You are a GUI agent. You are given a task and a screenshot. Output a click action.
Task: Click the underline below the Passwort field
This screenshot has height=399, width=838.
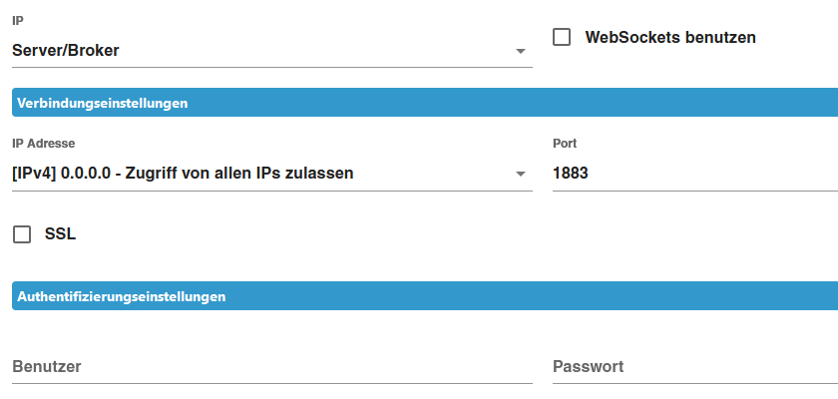(693, 383)
